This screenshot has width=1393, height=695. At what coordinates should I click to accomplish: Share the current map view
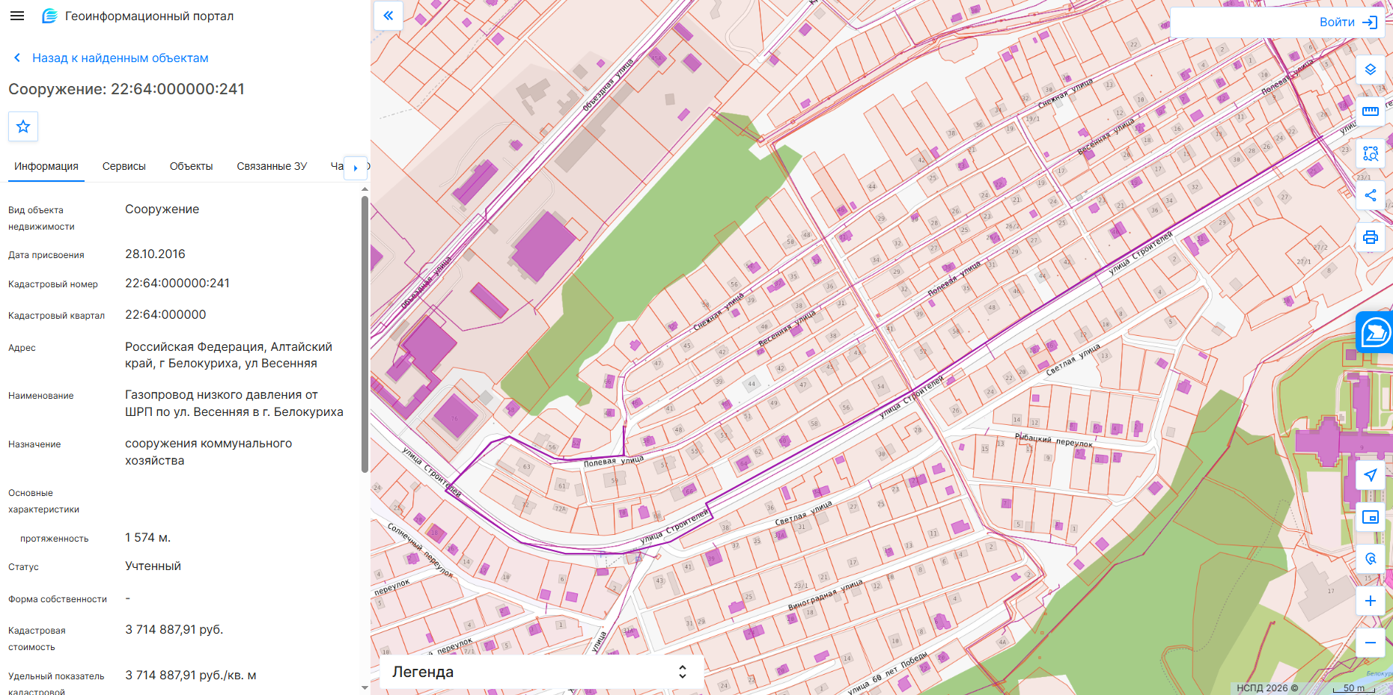coord(1371,195)
